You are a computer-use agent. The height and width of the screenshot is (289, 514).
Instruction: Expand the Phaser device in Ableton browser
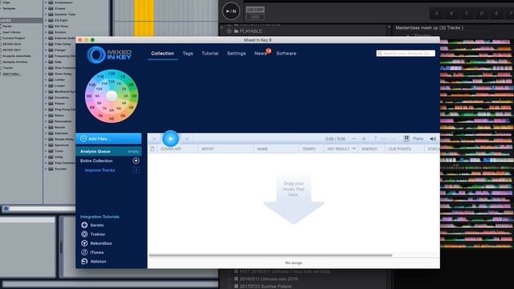click(x=46, y=104)
